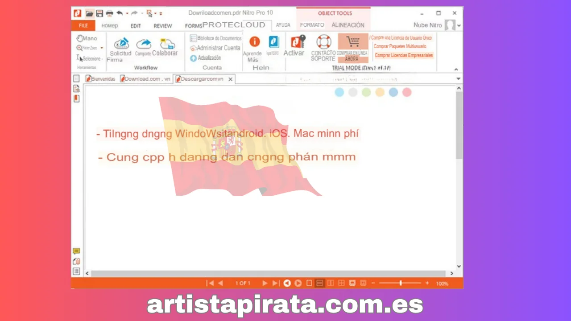Screen dimensions: 571x321
Task: Click Comprar Licencias Empresariales link
Action: point(404,55)
